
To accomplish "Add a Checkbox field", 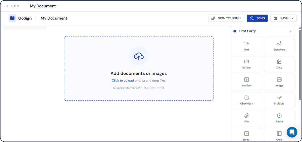I will point(247,100).
